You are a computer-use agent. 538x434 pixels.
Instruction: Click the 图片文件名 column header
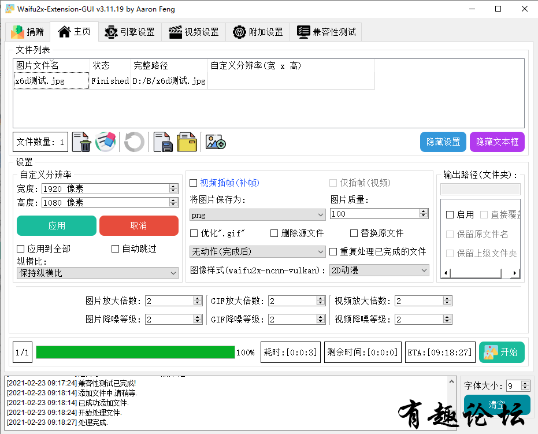pyautogui.click(x=51, y=65)
